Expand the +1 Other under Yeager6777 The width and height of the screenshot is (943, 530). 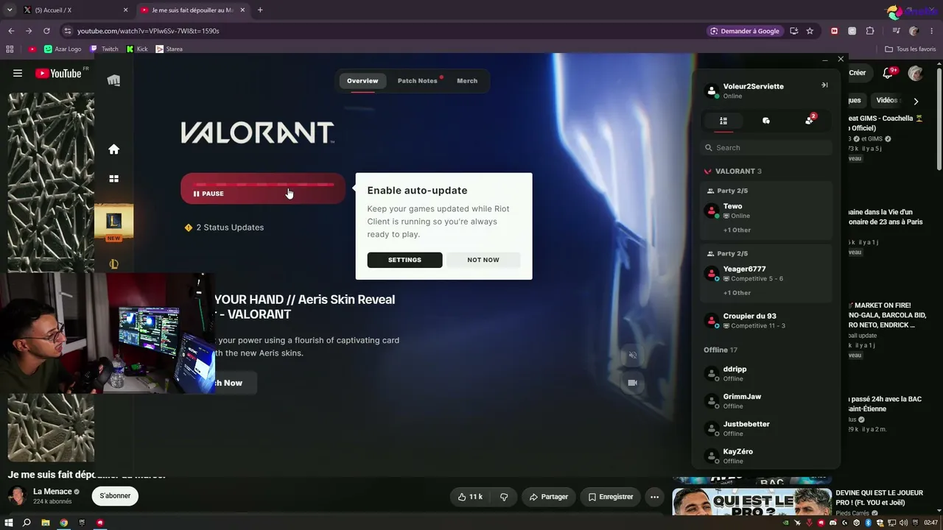pos(737,293)
